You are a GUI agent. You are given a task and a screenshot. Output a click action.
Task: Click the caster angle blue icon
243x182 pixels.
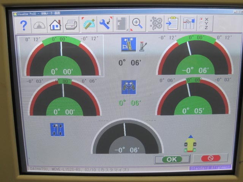pos(127,45)
